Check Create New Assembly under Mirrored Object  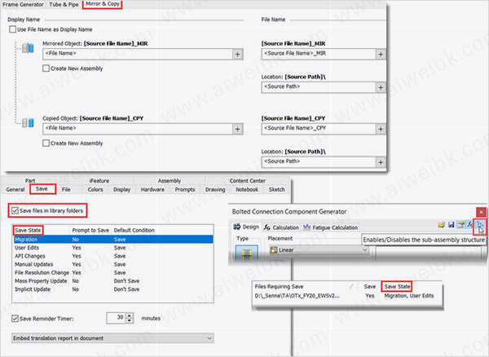[x=46, y=68]
